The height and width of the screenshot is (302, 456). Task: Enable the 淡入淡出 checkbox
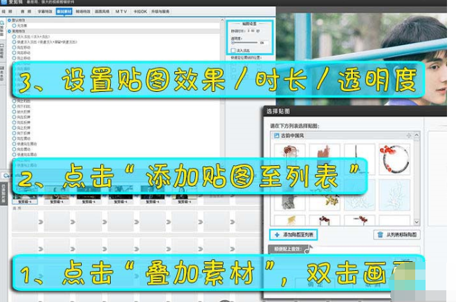point(234,51)
